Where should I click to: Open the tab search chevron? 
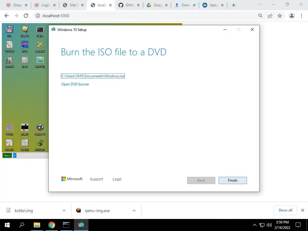tap(260, 4)
